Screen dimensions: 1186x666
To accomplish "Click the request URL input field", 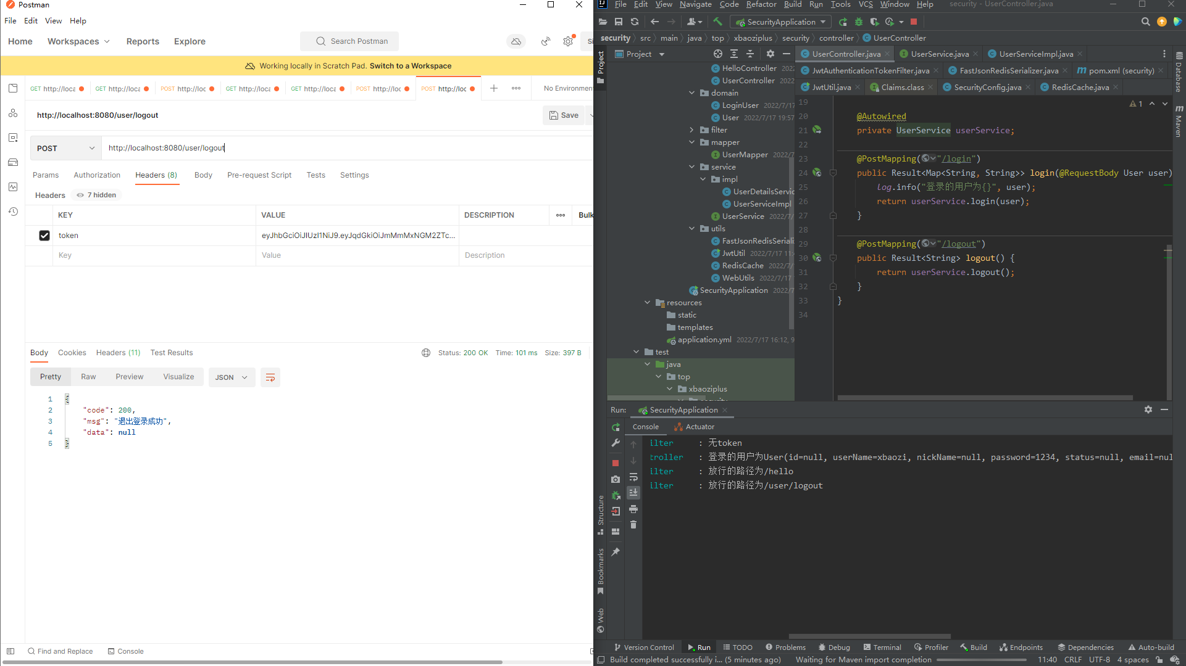I will [x=347, y=148].
